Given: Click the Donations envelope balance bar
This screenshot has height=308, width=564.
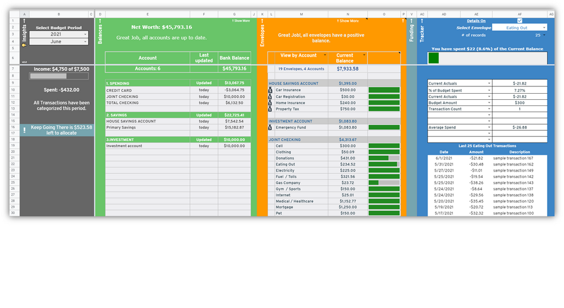Looking at the screenshot, I should click(384, 158).
